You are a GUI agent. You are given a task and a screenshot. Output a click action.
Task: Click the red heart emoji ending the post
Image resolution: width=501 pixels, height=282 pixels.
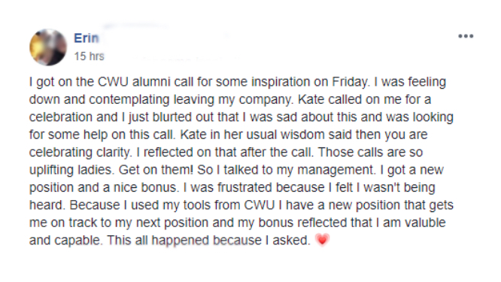pos(322,240)
